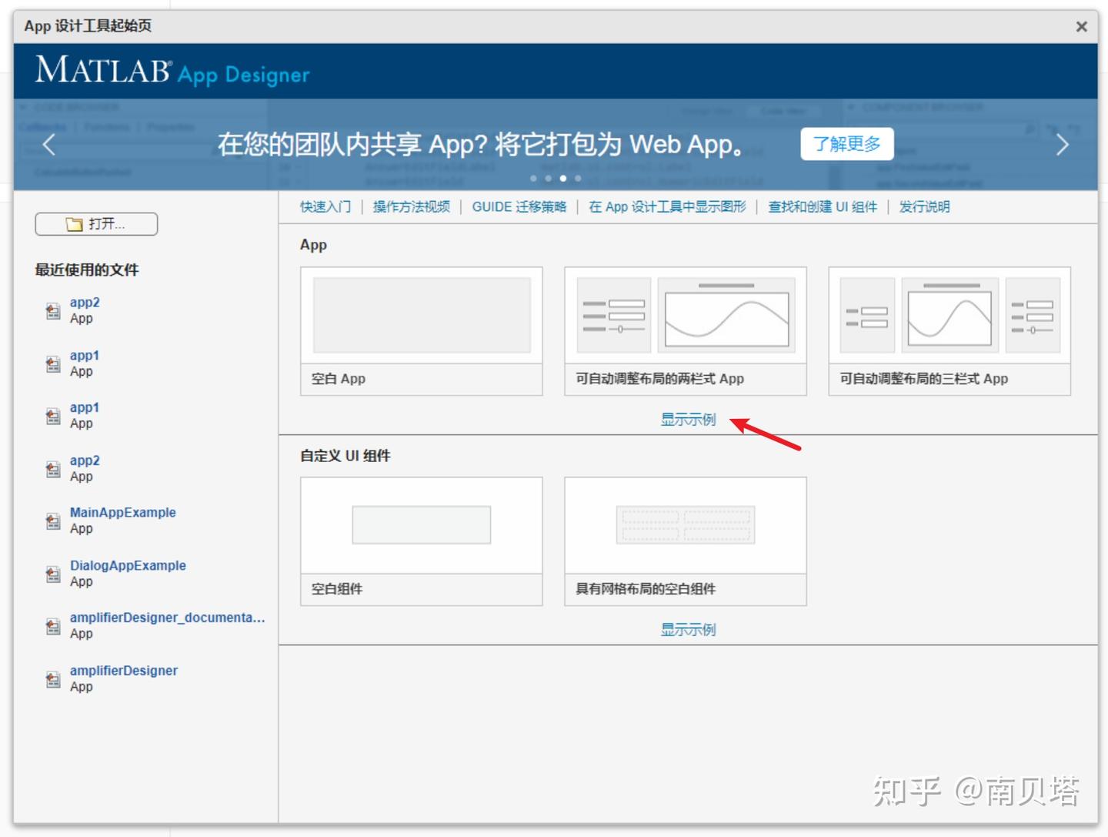Screen dimensions: 1108x837
Task: Click the amplifierDesigner app icon
Action: 52,679
